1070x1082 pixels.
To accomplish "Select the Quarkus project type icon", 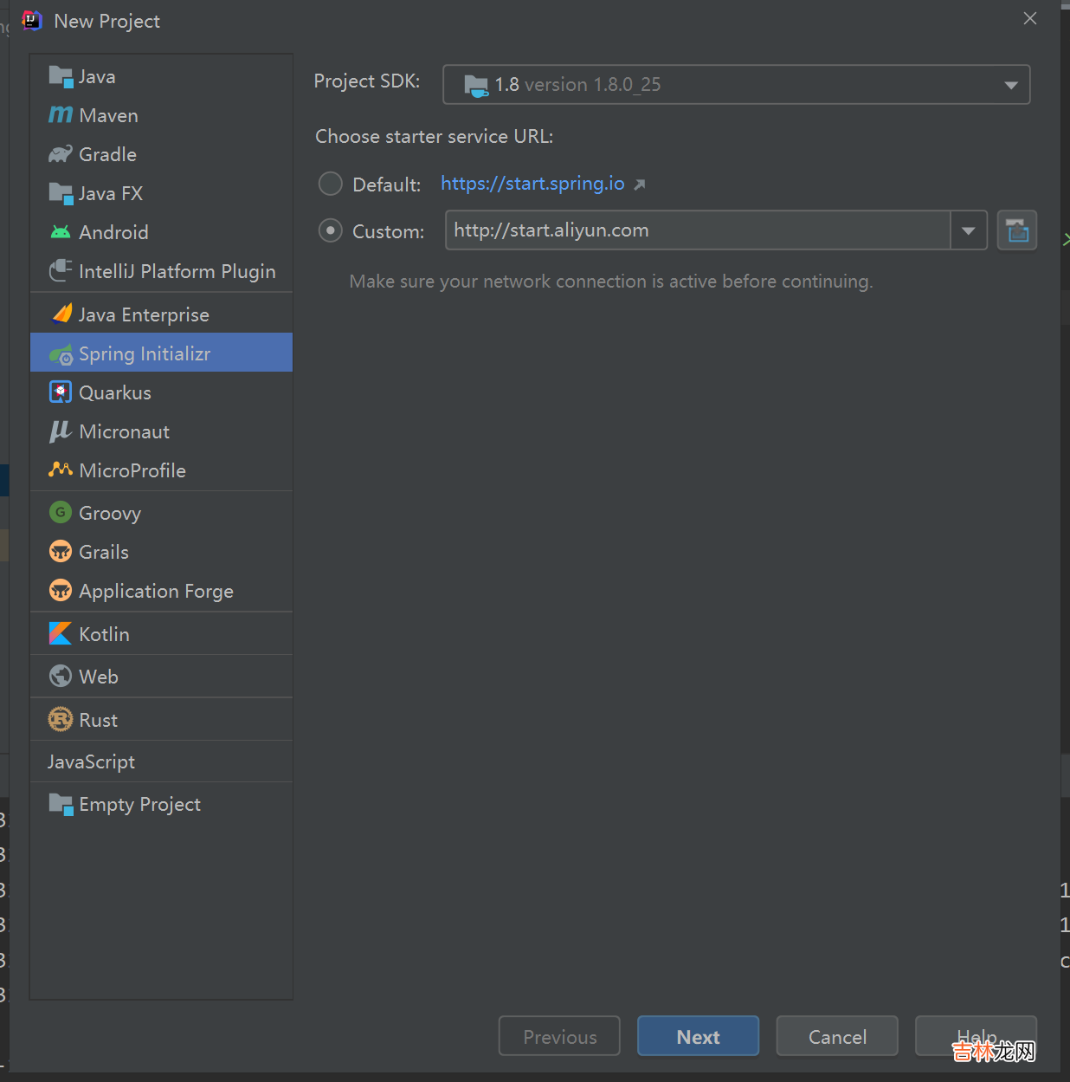I will tap(61, 392).
